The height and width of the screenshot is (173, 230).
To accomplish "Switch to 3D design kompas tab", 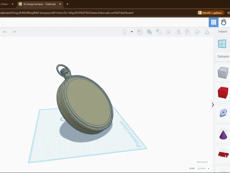I will (39, 4).
